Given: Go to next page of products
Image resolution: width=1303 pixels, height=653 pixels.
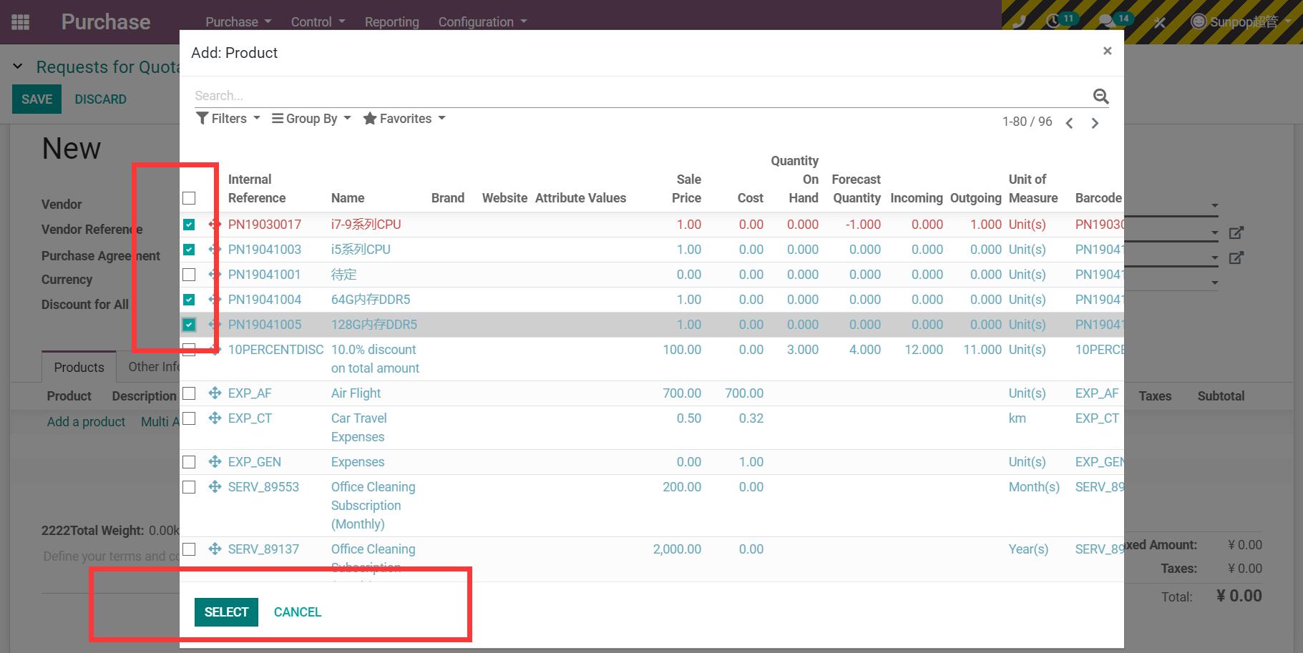Looking at the screenshot, I should (1095, 123).
